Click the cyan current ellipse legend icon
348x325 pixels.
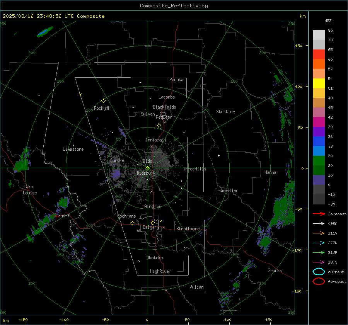click(319, 272)
